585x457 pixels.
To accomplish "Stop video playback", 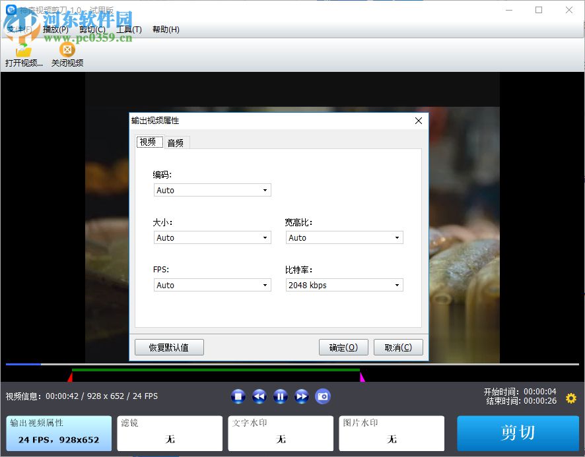I will [238, 396].
